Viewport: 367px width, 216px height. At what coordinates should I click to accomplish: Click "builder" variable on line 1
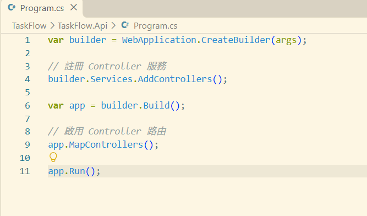(x=87, y=40)
